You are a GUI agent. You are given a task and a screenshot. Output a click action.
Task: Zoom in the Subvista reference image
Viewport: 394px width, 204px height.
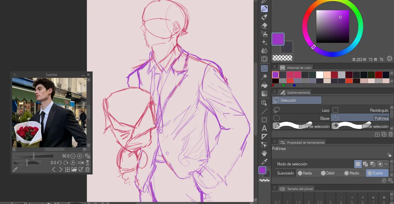point(80,156)
